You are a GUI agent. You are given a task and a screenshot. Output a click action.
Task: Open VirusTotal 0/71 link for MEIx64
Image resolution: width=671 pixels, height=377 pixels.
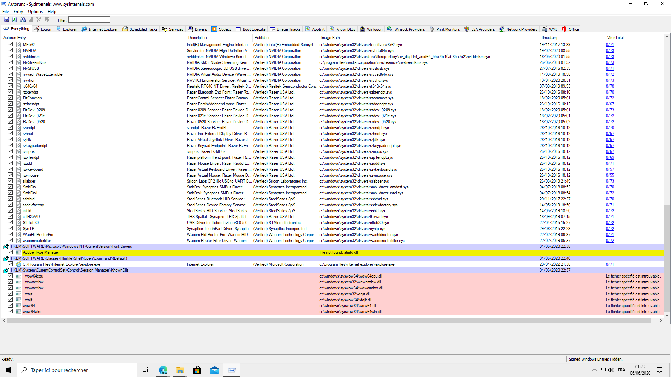coord(609,45)
